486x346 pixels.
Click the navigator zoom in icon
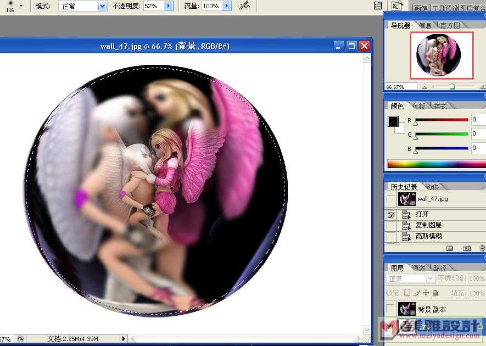[482, 87]
